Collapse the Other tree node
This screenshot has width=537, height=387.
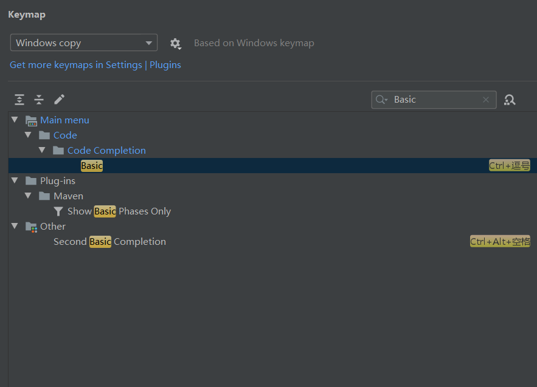pos(15,227)
